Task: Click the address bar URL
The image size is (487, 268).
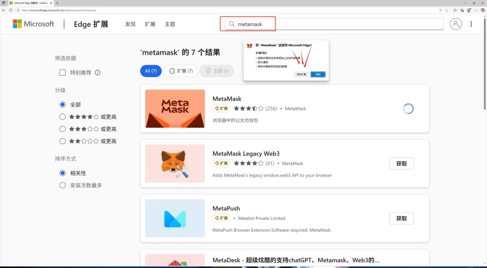Action: (59, 10)
